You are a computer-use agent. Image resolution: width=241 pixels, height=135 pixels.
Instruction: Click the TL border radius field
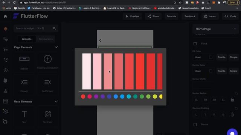196,100
